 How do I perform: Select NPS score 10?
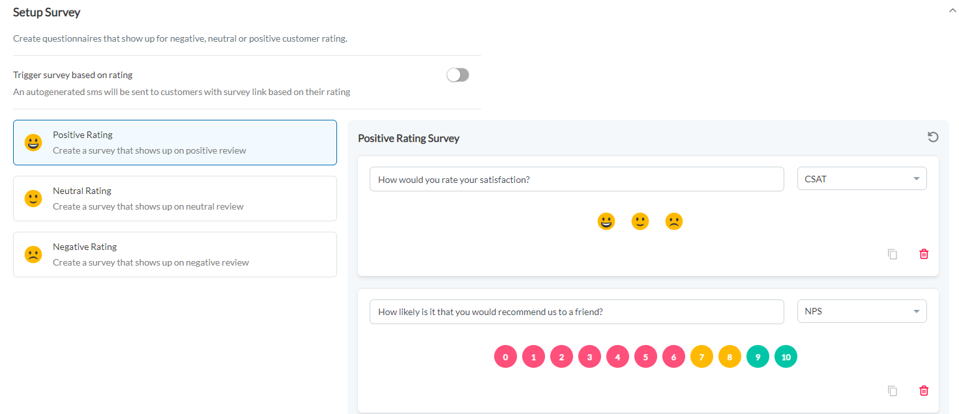pos(786,357)
